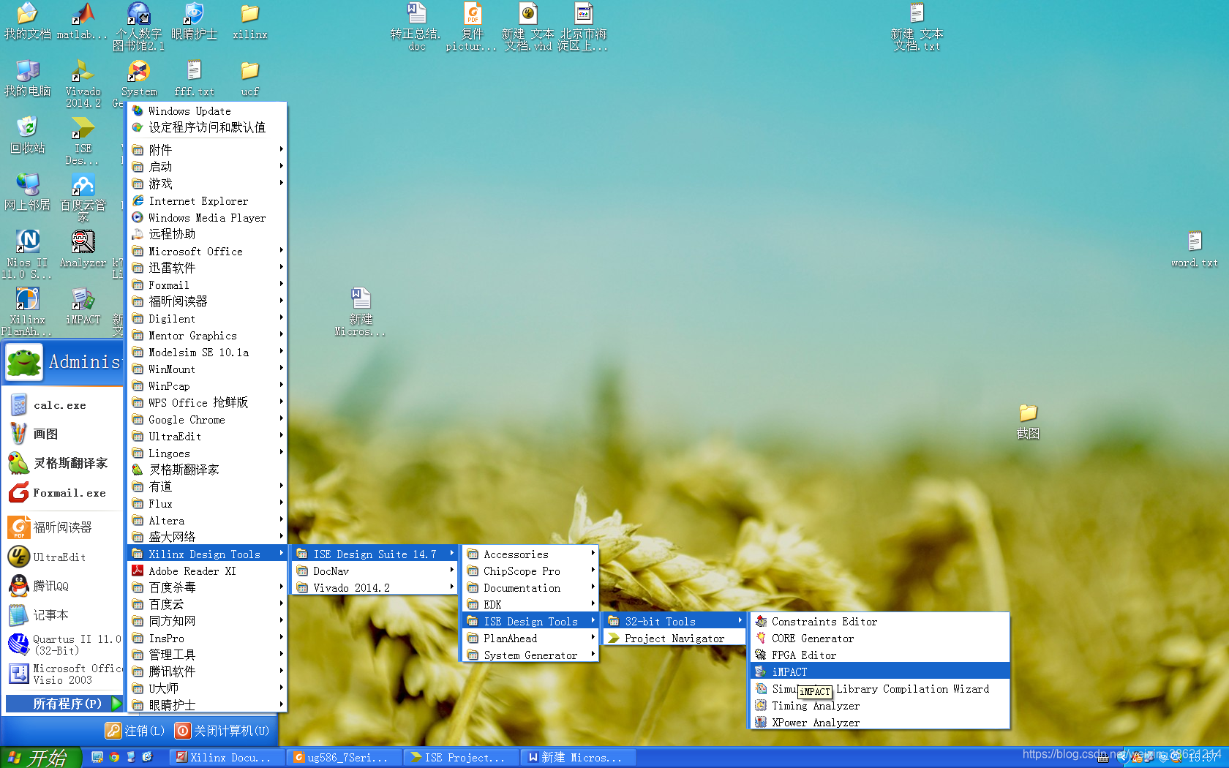This screenshot has height=768, width=1229.
Task: Expand ISE Design Tools submenu arrow
Action: pos(593,620)
